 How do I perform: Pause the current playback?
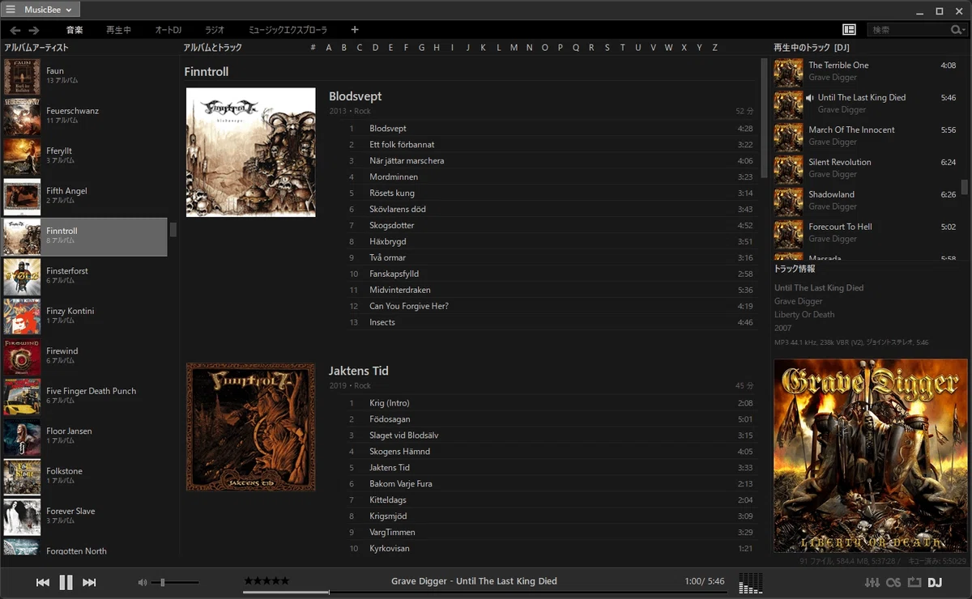tap(66, 582)
